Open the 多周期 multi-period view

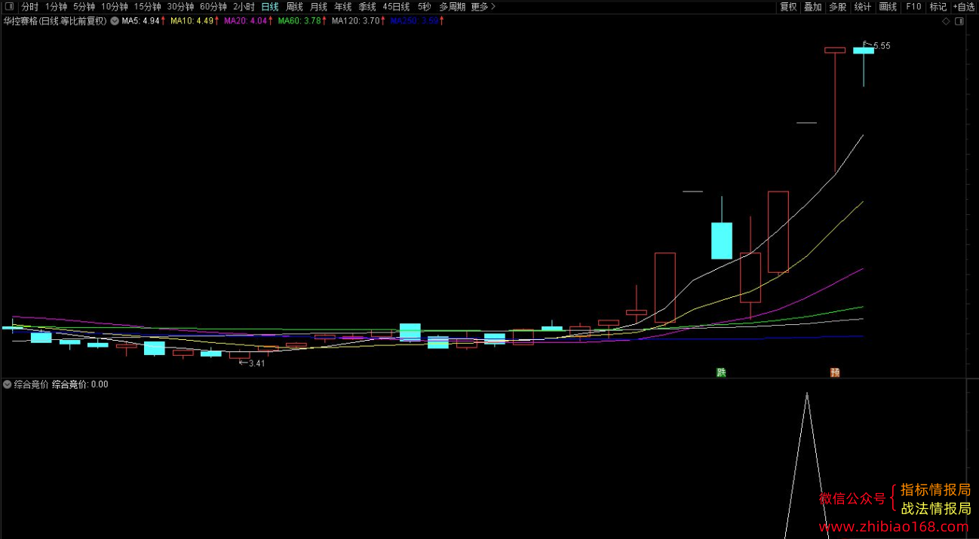(453, 7)
